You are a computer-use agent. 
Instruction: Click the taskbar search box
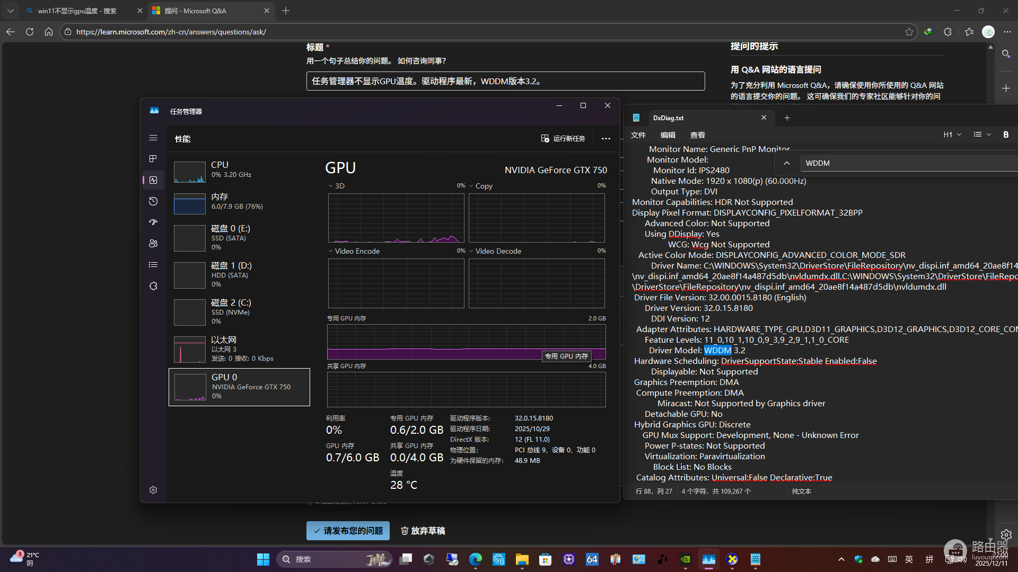click(x=334, y=559)
